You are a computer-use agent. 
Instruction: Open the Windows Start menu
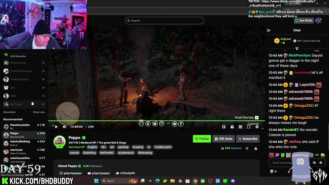tap(96, 181)
